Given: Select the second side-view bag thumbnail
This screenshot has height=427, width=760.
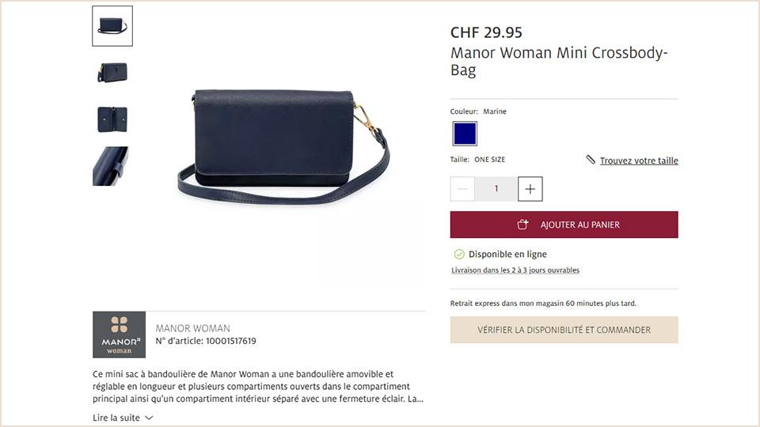Looking at the screenshot, I should (x=112, y=73).
